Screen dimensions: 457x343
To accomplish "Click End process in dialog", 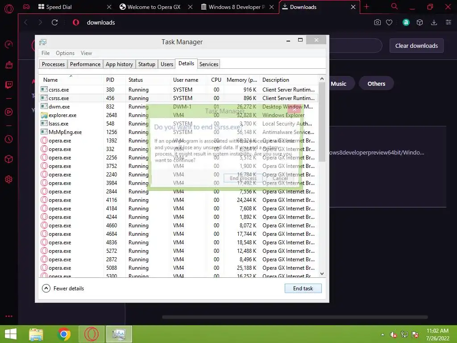I will pyautogui.click(x=243, y=178).
